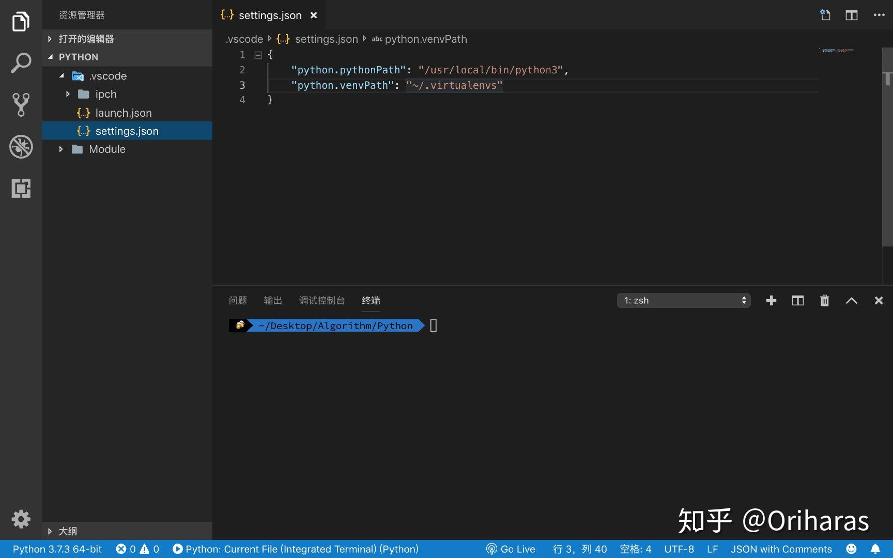Select the Python 3.7.3 64-bit interpreter
This screenshot has width=893, height=558.
click(x=57, y=549)
